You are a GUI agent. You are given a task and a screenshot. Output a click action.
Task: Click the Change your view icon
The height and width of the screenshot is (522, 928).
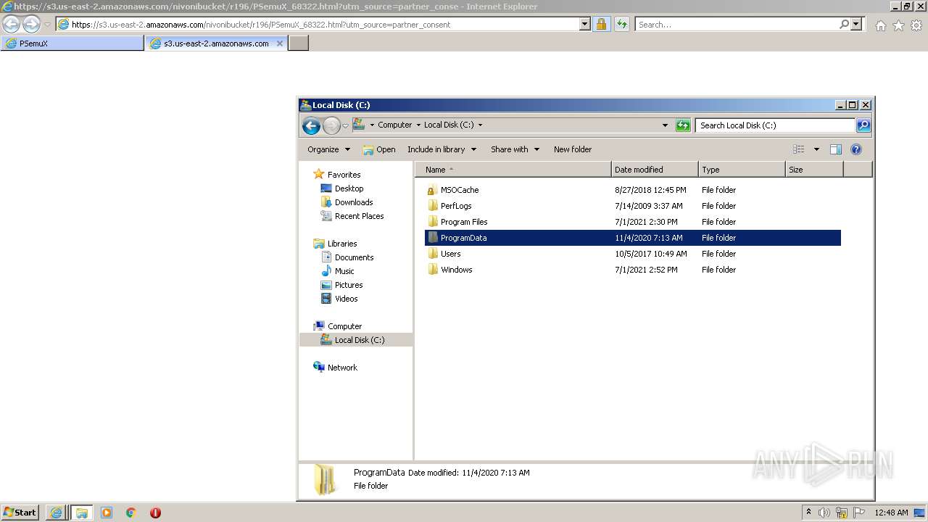coord(799,149)
